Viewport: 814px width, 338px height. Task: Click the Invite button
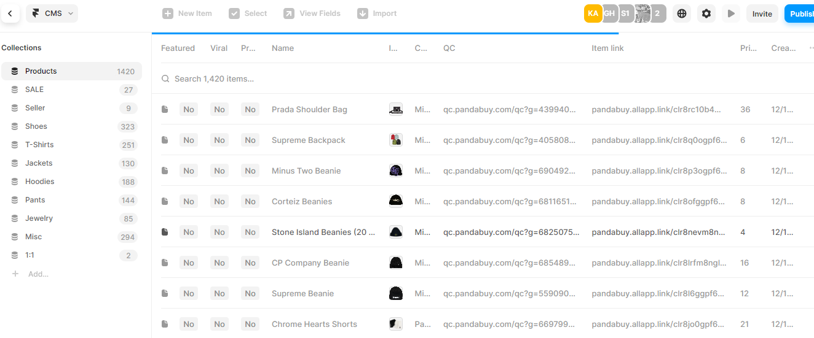click(762, 14)
